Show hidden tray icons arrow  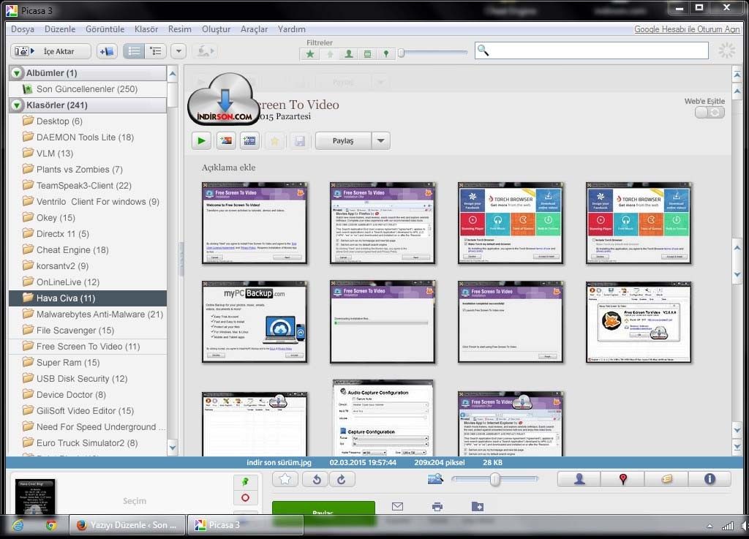coord(710,526)
